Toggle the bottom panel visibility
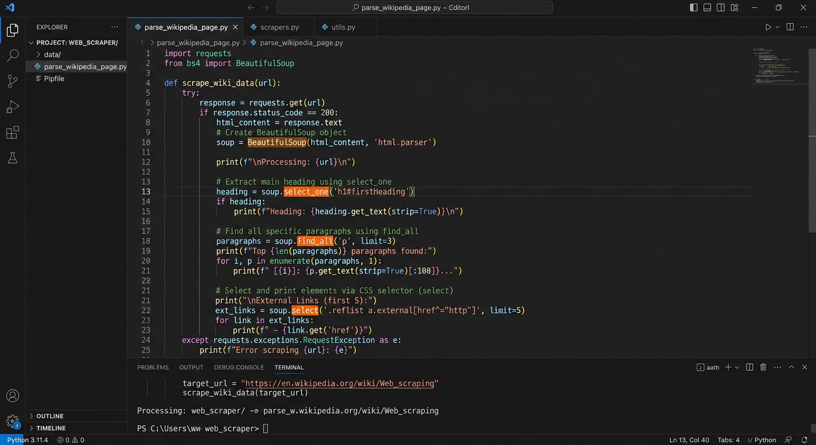816x445 pixels. [x=708, y=8]
